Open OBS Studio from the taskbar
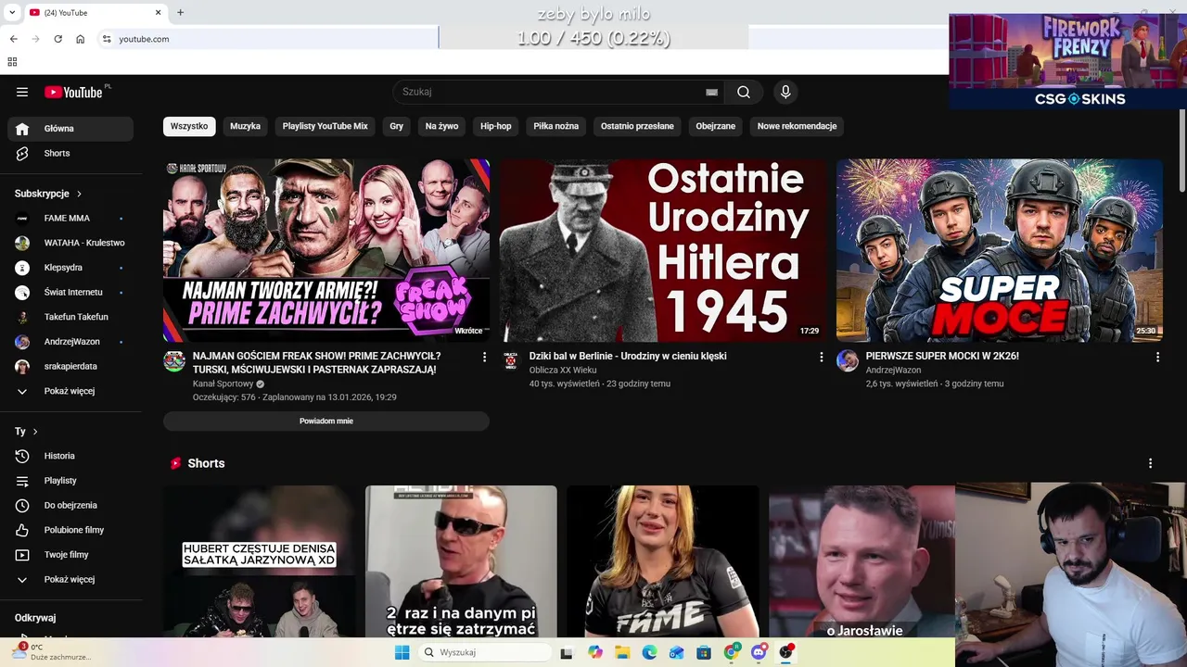This screenshot has width=1187, height=667. point(786,652)
